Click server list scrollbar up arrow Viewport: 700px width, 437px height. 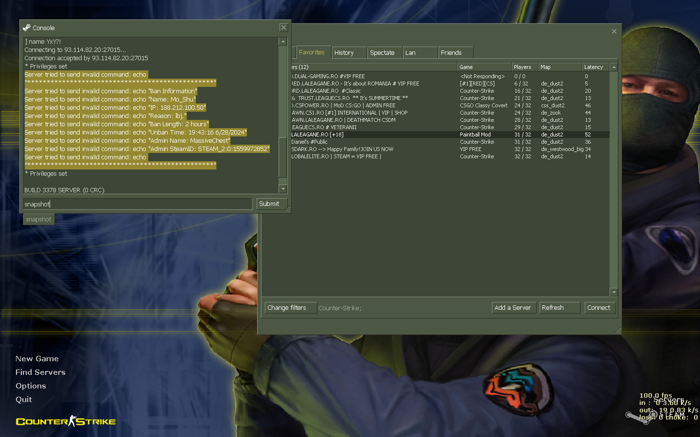pos(614,67)
